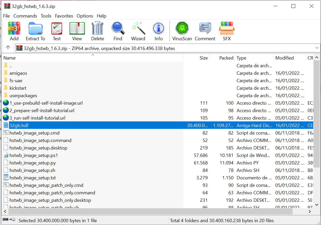This screenshot has height=225, width=321.
Task: Expand the archive path dropdown
Action: click(x=317, y=48)
